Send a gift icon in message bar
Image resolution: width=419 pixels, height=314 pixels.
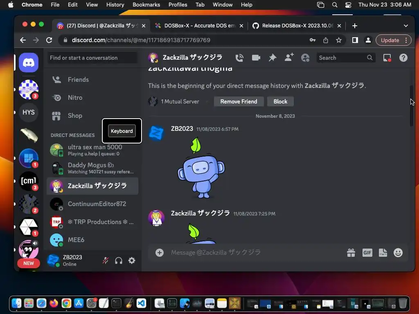click(x=351, y=253)
